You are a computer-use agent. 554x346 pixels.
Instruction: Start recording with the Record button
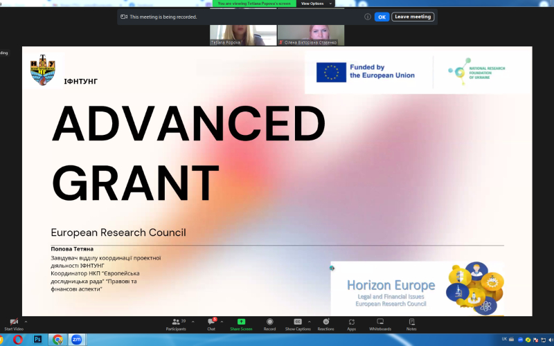(x=269, y=324)
